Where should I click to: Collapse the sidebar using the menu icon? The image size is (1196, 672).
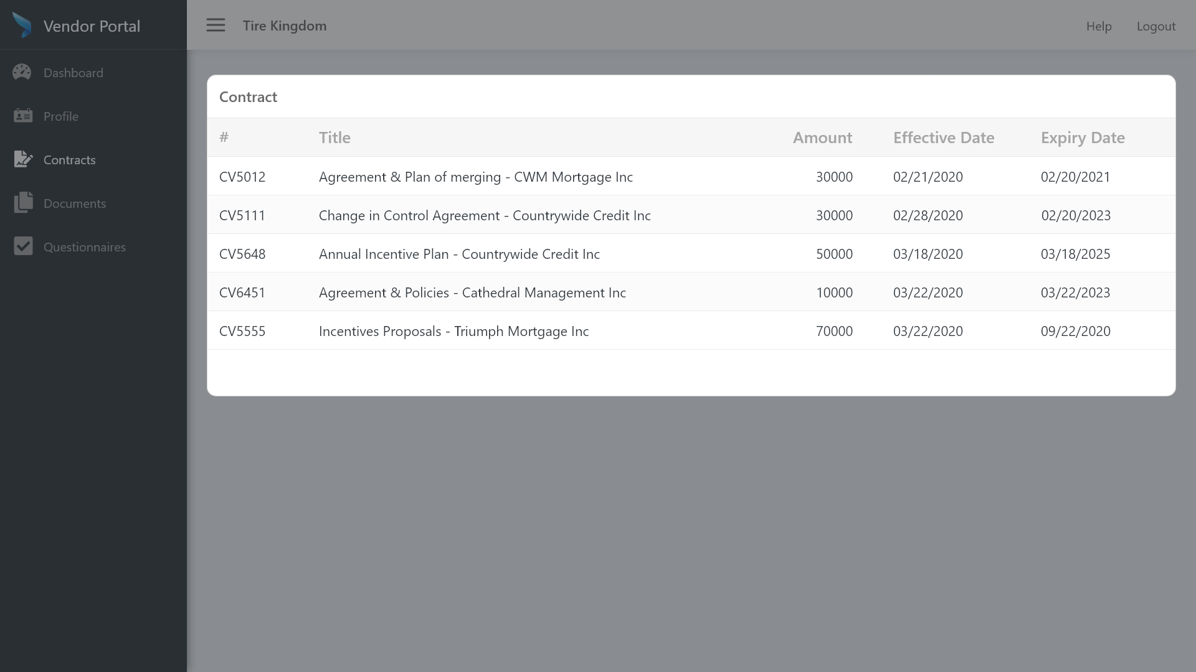(x=216, y=25)
